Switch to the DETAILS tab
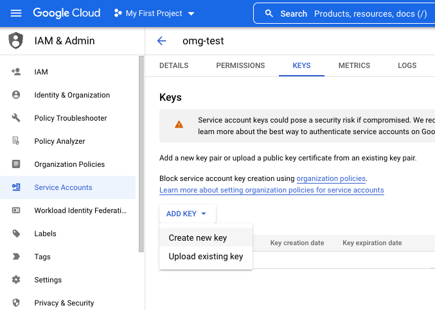 click(173, 65)
